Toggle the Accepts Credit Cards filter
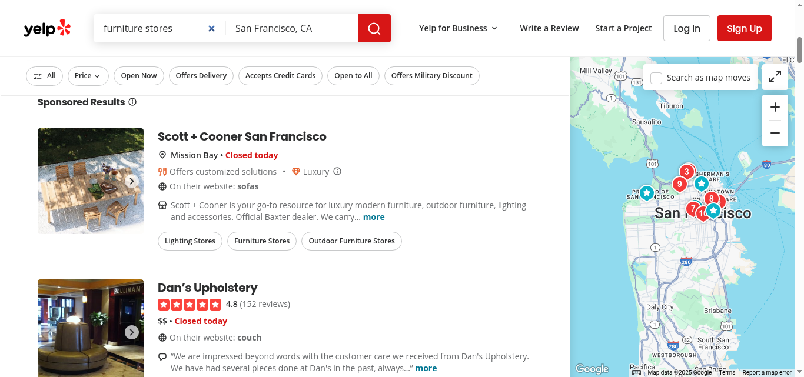Image resolution: width=804 pixels, height=377 pixels. pyautogui.click(x=281, y=76)
